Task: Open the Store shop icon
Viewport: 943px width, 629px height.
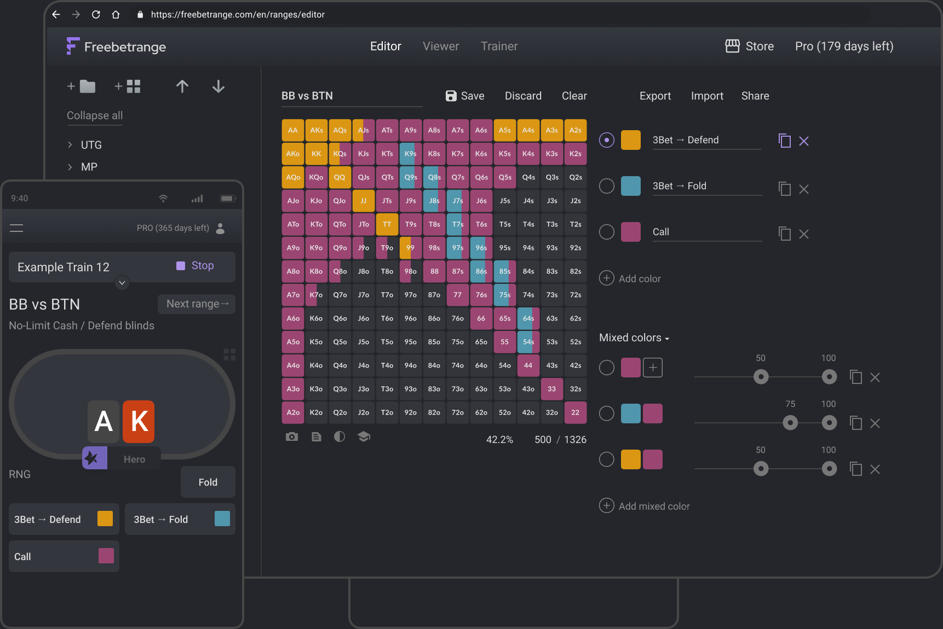Action: (x=732, y=46)
